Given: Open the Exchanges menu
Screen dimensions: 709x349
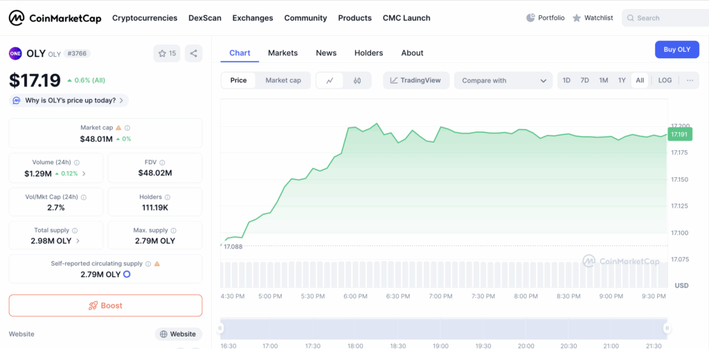Looking at the screenshot, I should (x=253, y=17).
